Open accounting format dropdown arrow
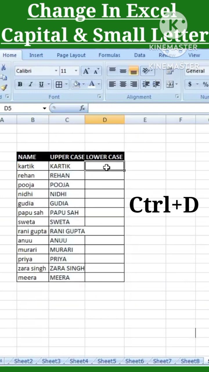 (197, 84)
